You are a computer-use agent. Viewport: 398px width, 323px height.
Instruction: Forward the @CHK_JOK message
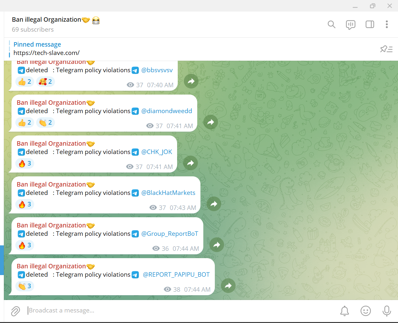tap(191, 163)
